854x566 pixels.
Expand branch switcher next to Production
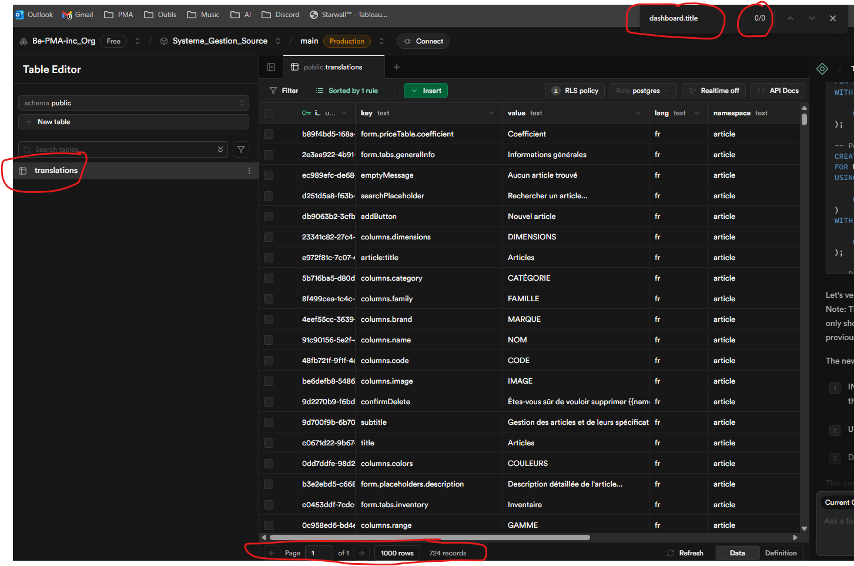[381, 41]
